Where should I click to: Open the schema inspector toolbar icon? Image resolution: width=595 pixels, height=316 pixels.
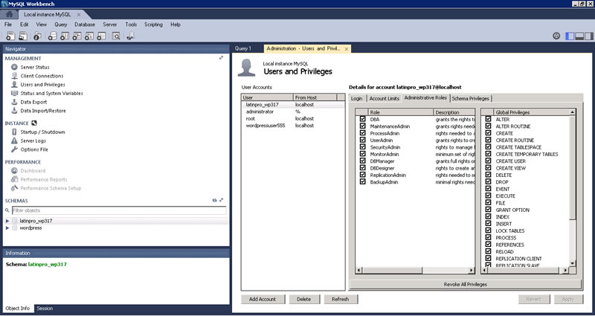point(37,36)
